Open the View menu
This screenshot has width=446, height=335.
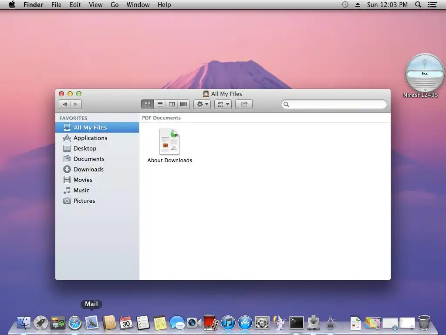click(x=95, y=5)
